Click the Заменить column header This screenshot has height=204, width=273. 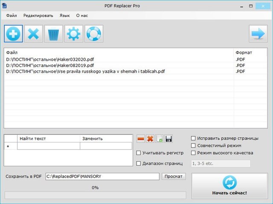(x=106, y=139)
